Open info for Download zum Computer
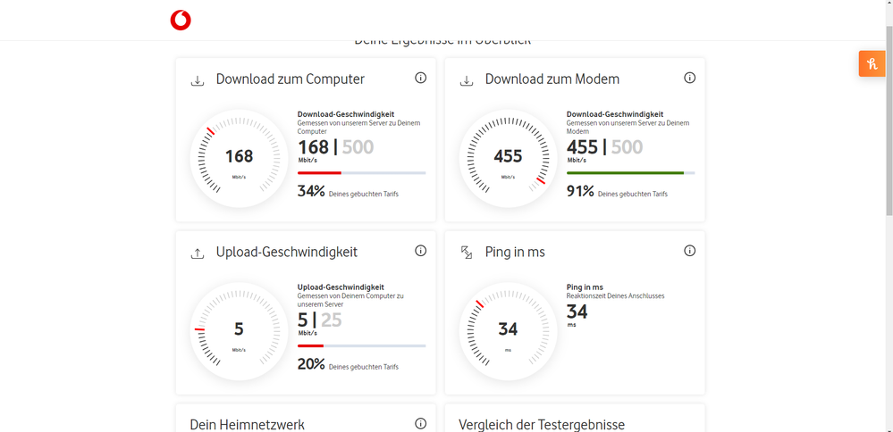 click(420, 78)
